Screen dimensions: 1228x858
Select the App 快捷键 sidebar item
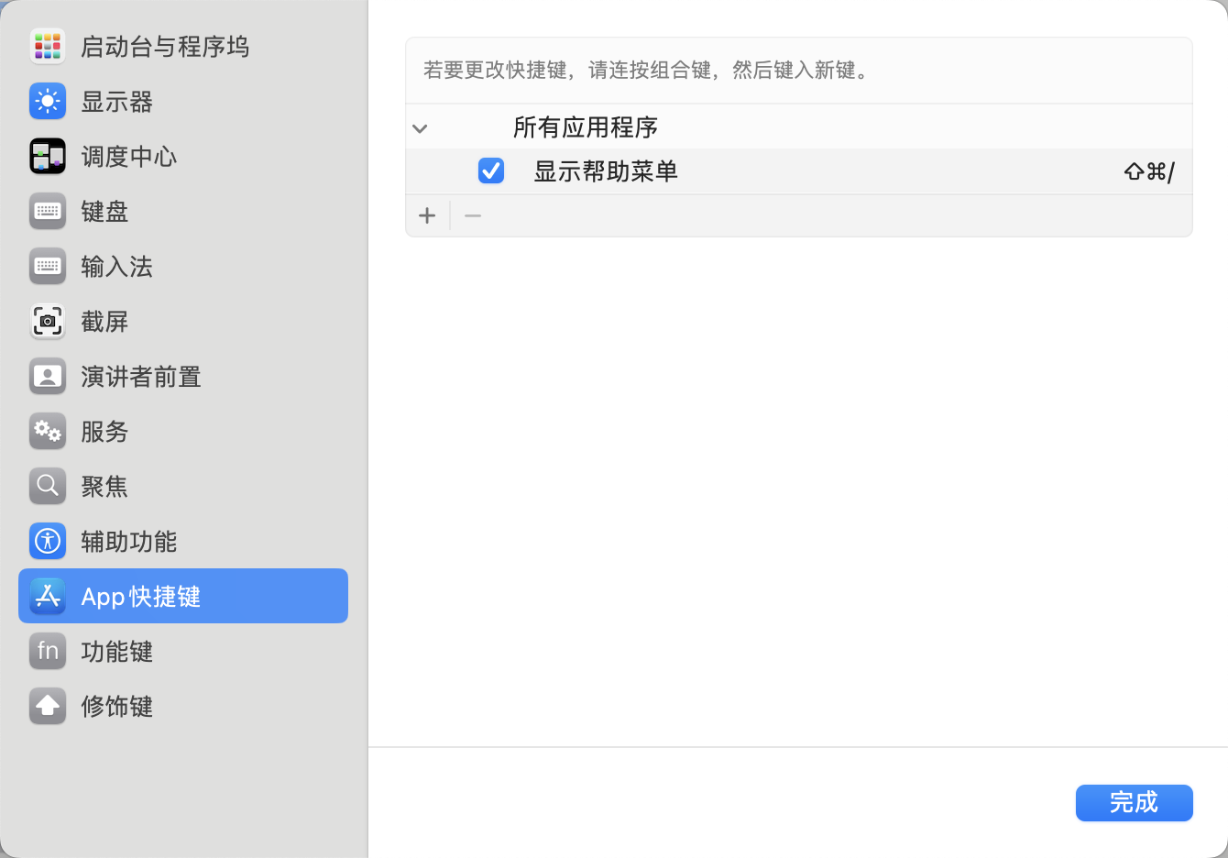[183, 596]
